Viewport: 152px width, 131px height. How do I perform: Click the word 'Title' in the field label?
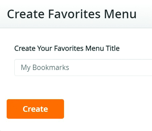pyautogui.click(x=113, y=48)
